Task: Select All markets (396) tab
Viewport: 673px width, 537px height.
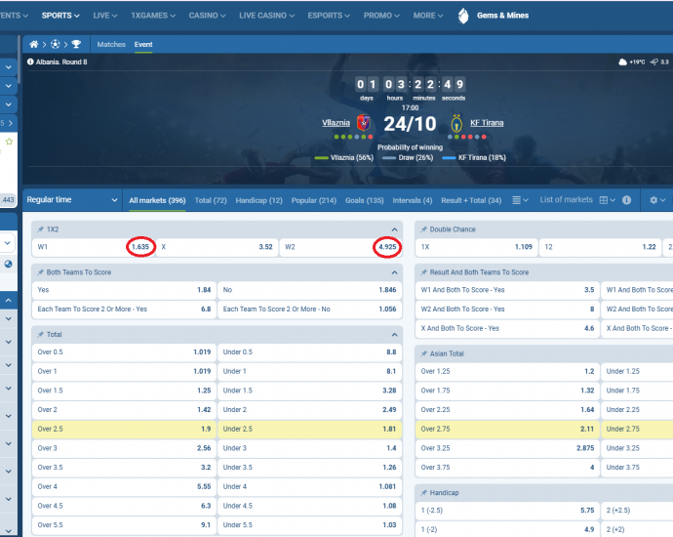Action: pyautogui.click(x=157, y=200)
